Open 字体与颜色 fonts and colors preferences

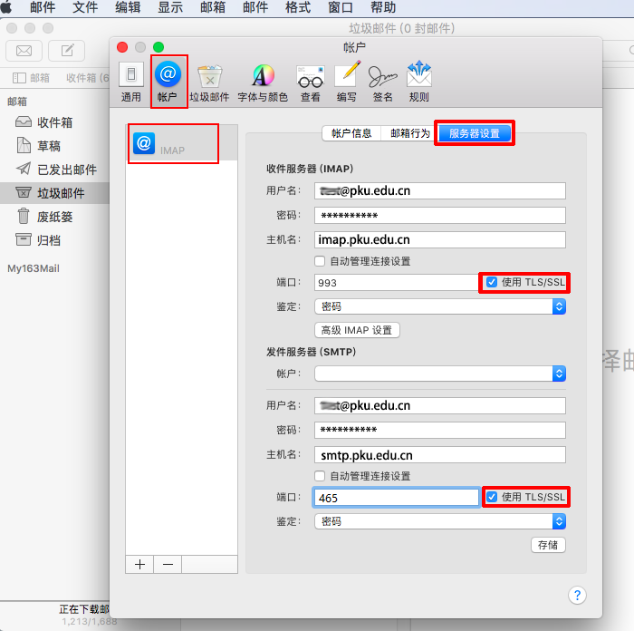pyautogui.click(x=263, y=82)
